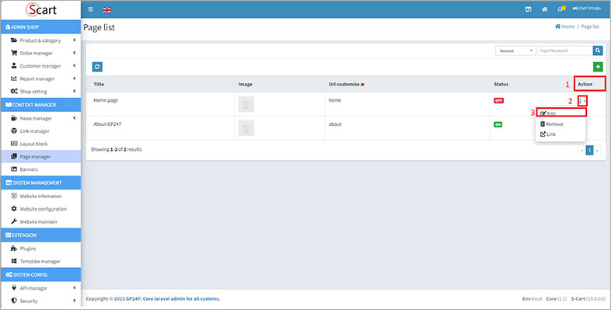The width and height of the screenshot is (611, 310).
Task: Click the CONTENT MANAGER section header
Action: point(41,105)
